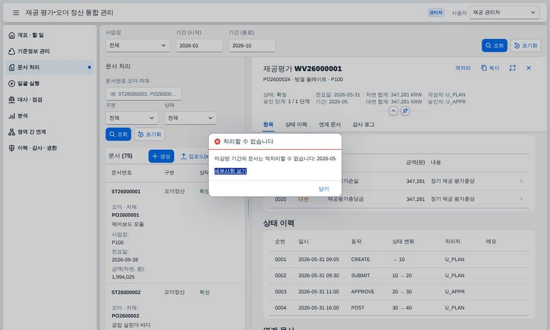Click the 문서번호·오더·자재 search field
This screenshot has width=550, height=330.
click(x=144, y=94)
